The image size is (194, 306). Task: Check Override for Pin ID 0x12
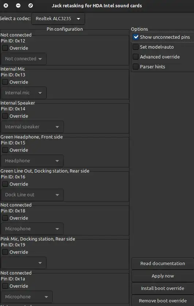5,48
